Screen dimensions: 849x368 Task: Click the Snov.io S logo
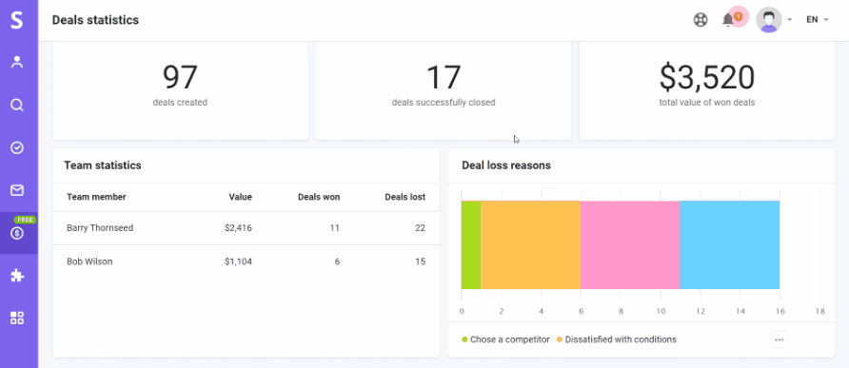[17, 21]
